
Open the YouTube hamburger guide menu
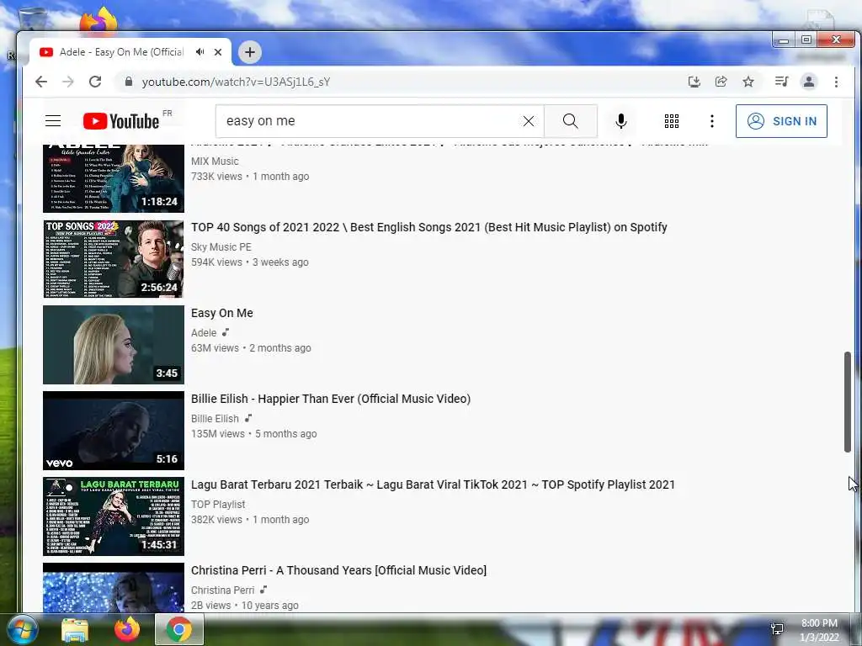coord(53,121)
